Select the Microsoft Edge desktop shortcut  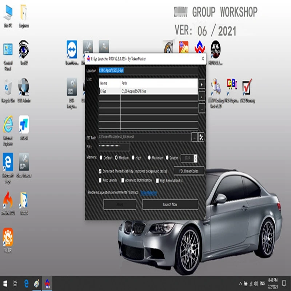point(8,168)
